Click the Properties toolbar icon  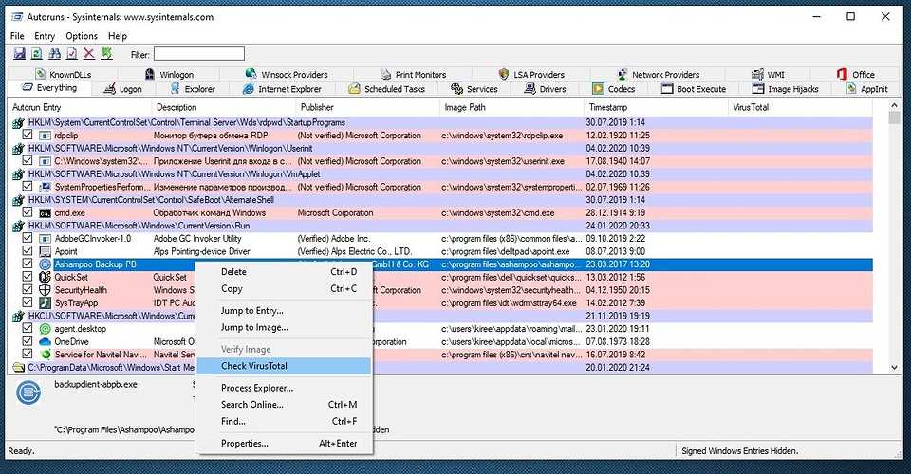pos(71,54)
